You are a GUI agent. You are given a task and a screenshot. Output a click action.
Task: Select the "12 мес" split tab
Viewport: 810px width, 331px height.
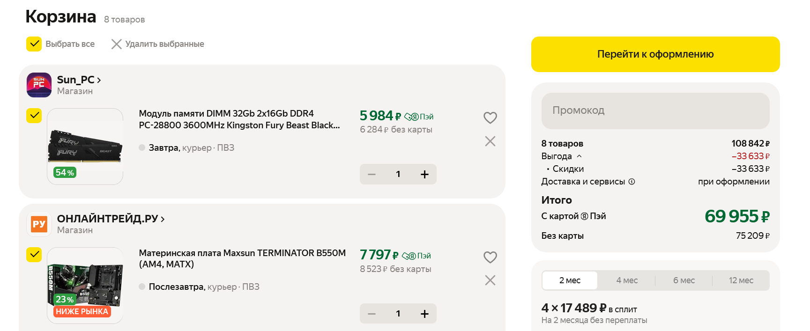click(741, 280)
